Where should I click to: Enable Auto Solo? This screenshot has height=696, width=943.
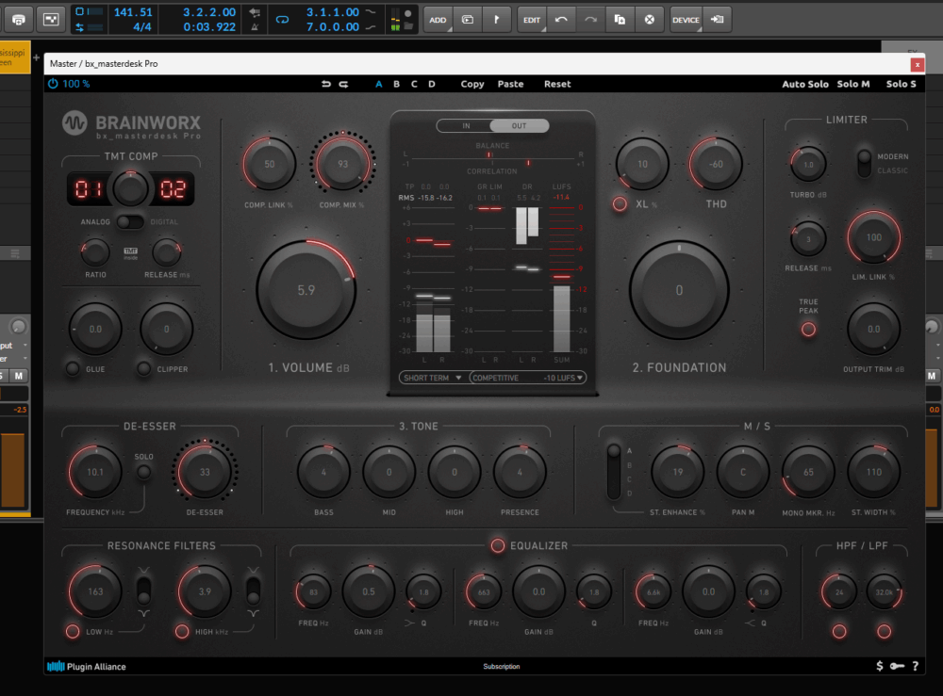[804, 84]
